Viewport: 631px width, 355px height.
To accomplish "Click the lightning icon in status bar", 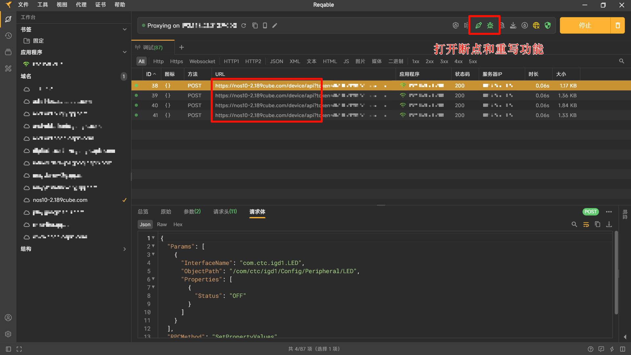I will pyautogui.click(x=612, y=349).
